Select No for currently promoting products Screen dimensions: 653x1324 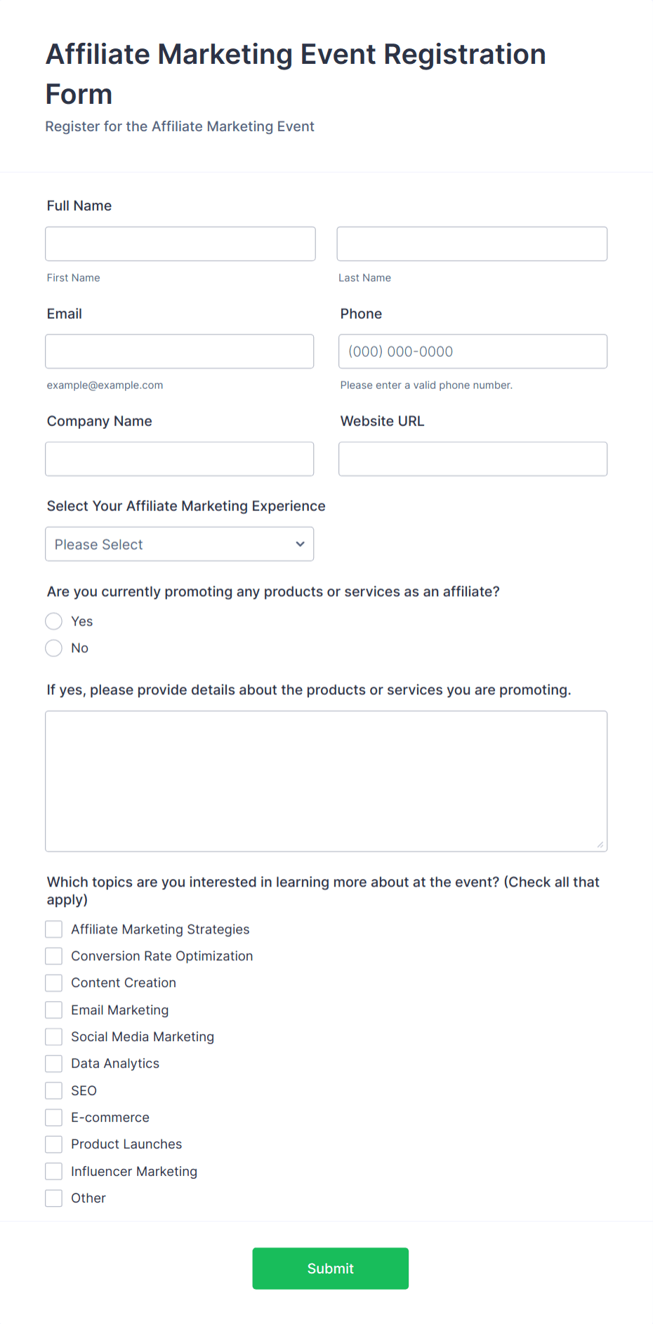pos(53,647)
